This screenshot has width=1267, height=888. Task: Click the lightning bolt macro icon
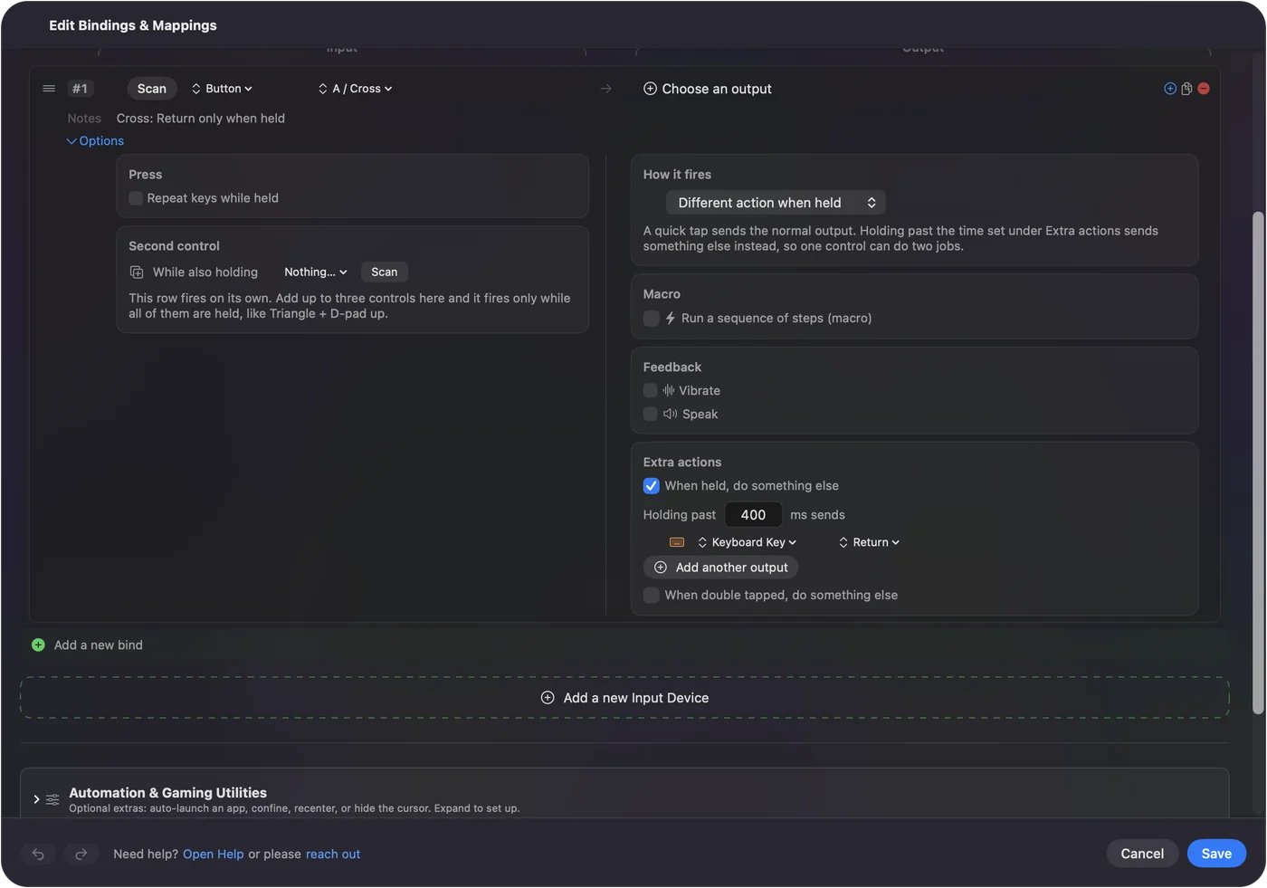(x=671, y=319)
